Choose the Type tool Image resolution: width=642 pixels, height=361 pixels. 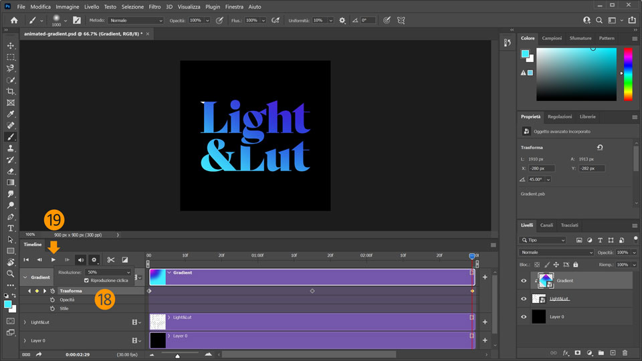[11, 228]
